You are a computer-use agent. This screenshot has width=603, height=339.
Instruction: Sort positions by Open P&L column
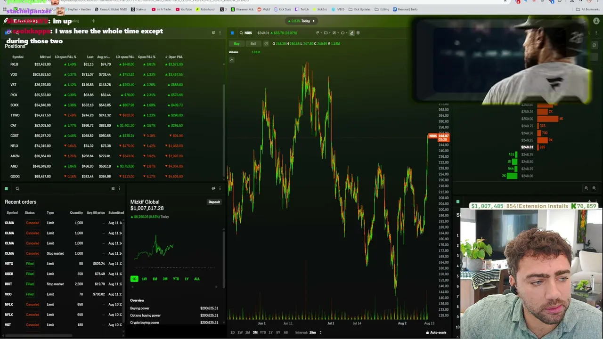pyautogui.click(x=174, y=57)
